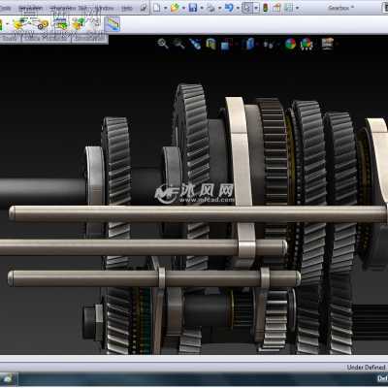The width and height of the screenshot is (388, 388).
Task: Open the Options icon in top toolbar
Action: tap(289, 8)
